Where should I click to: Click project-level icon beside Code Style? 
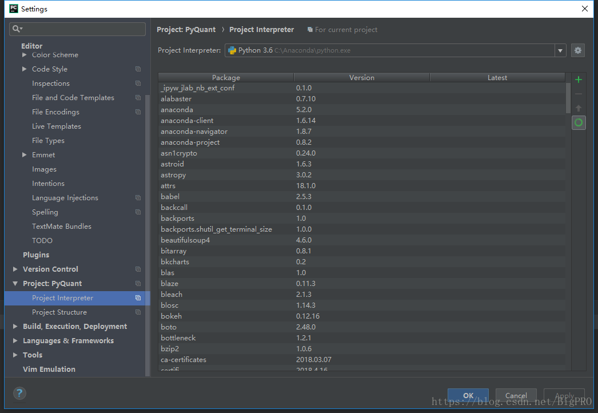tap(138, 69)
